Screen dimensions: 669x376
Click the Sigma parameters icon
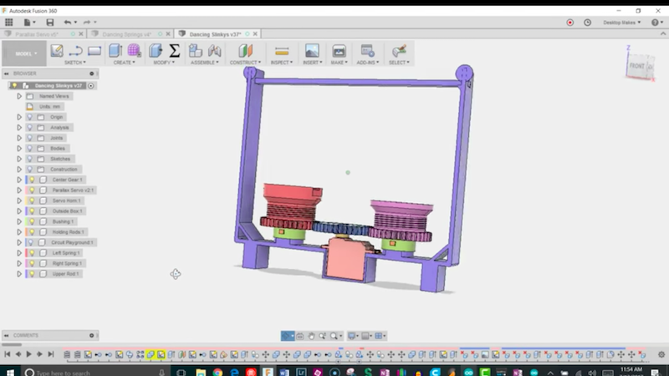tap(174, 51)
